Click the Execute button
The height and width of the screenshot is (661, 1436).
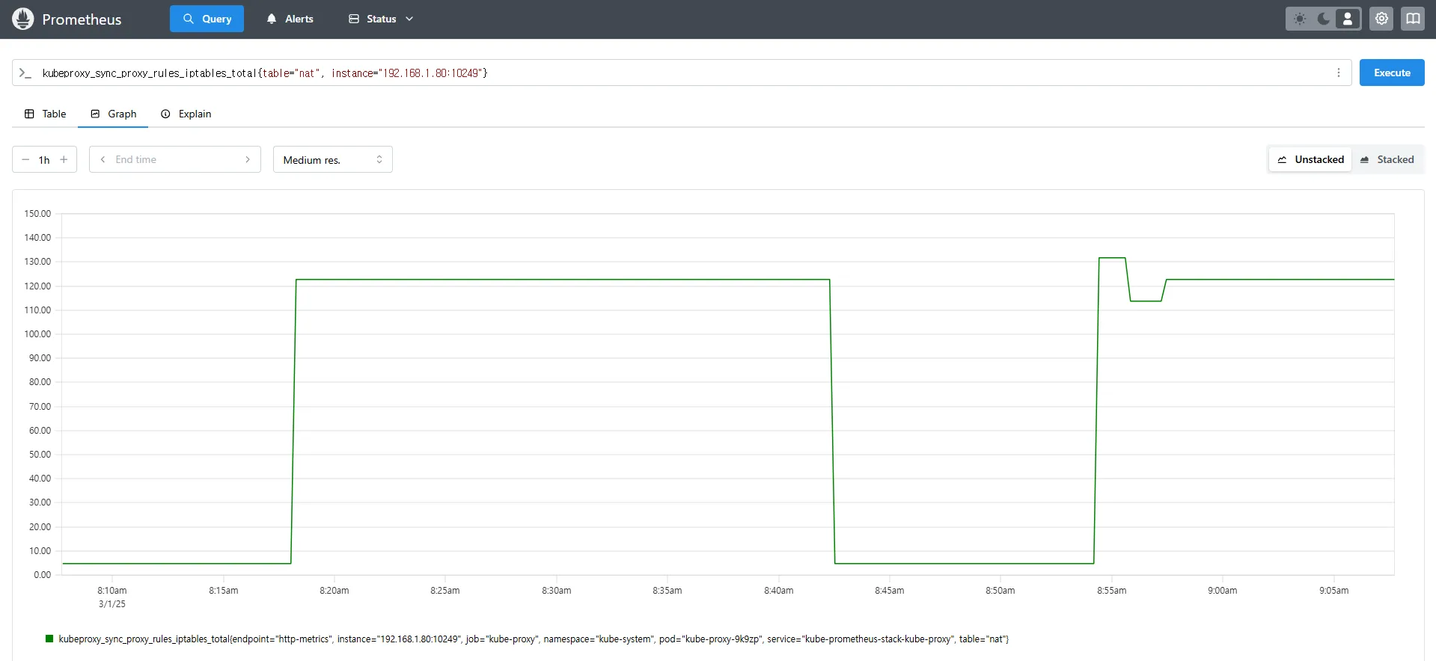tap(1392, 73)
